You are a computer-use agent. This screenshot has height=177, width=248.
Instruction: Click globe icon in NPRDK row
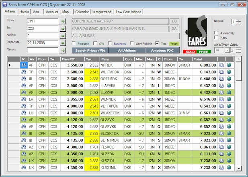[229, 65]
